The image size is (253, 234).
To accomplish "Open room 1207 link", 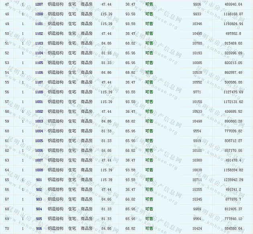I will [x=39, y=4].
